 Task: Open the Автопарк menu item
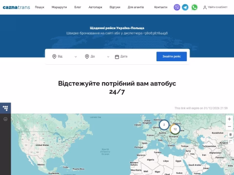pyautogui.click(x=96, y=7)
